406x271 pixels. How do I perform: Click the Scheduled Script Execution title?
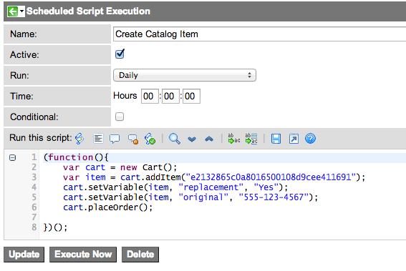(88, 11)
